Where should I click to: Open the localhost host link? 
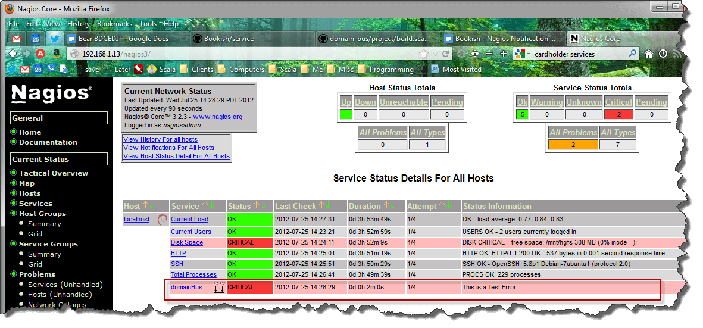tap(137, 219)
